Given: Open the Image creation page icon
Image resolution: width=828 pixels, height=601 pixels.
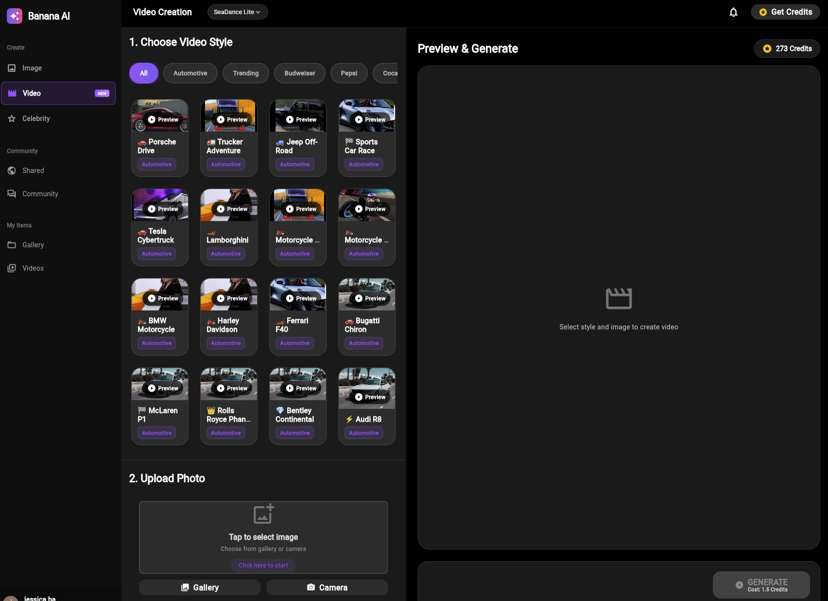Looking at the screenshot, I should (12, 68).
